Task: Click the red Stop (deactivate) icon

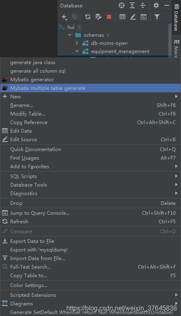Action: (x=109, y=17)
